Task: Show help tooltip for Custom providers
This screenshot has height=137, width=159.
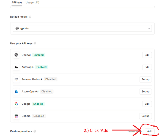Action: click(35, 131)
